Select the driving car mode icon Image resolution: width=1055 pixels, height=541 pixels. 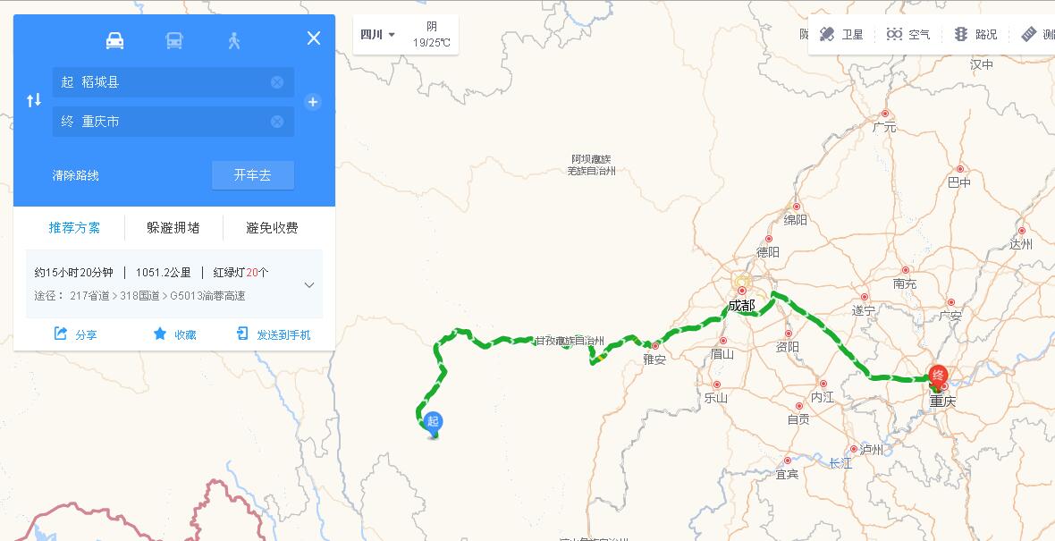coord(115,41)
